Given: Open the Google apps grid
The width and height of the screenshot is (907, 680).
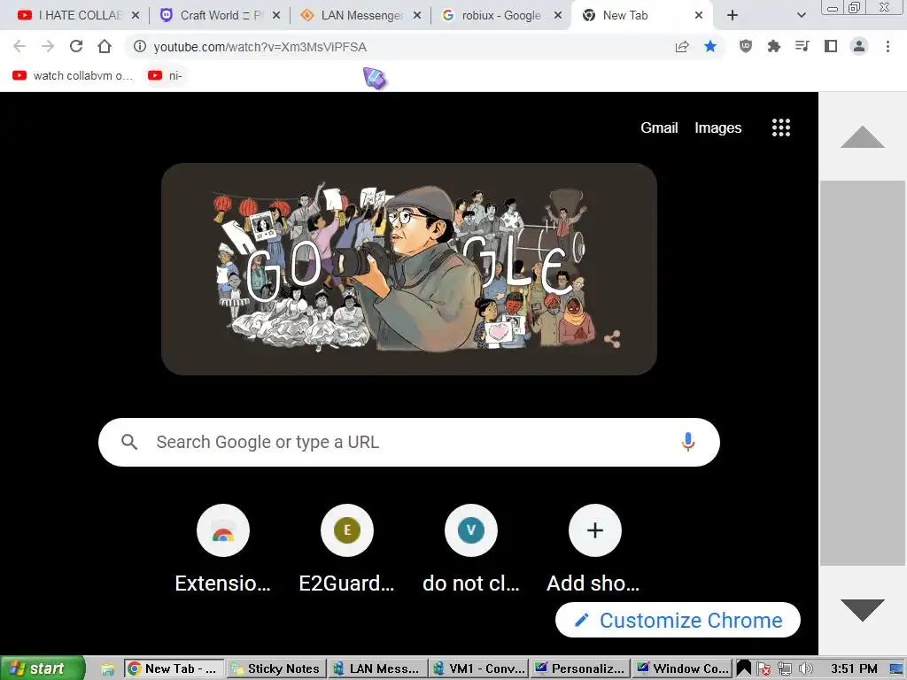Looking at the screenshot, I should coord(781,127).
